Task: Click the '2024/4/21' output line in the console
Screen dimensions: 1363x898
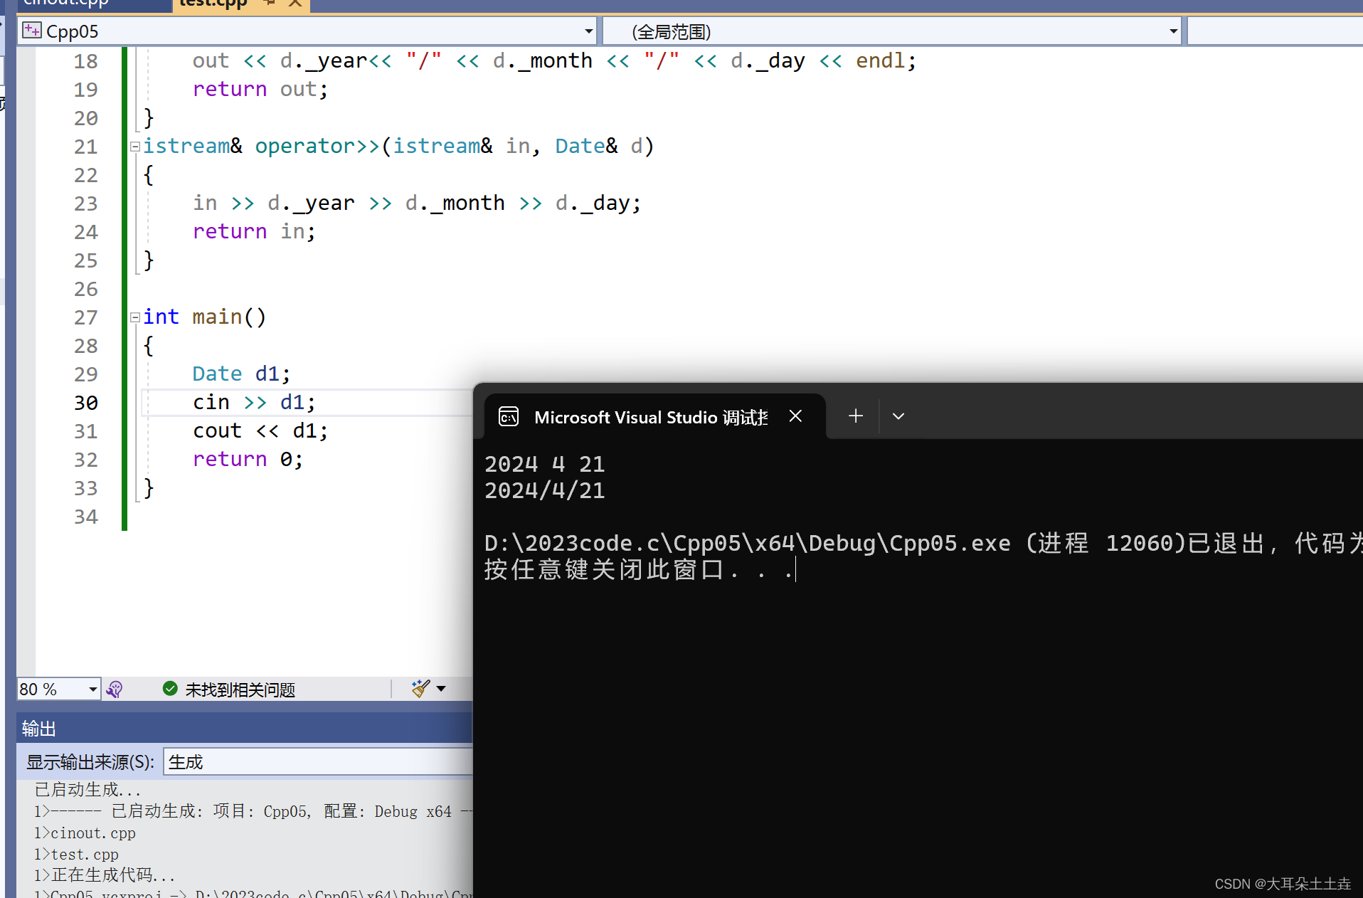Action: coord(545,491)
